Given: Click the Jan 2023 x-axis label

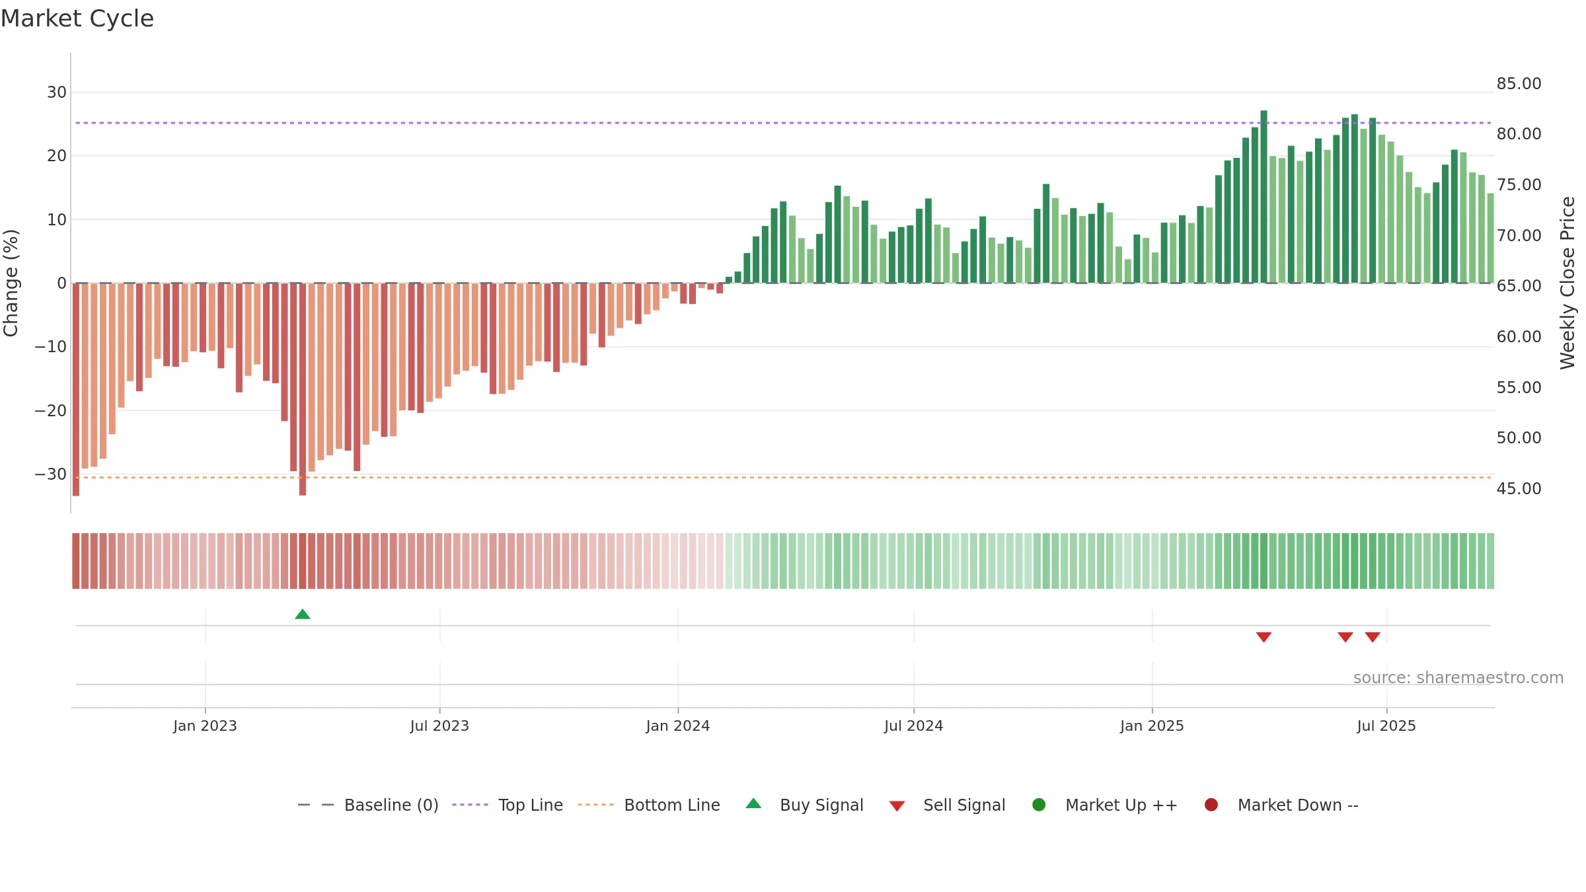Looking at the screenshot, I should (x=205, y=726).
